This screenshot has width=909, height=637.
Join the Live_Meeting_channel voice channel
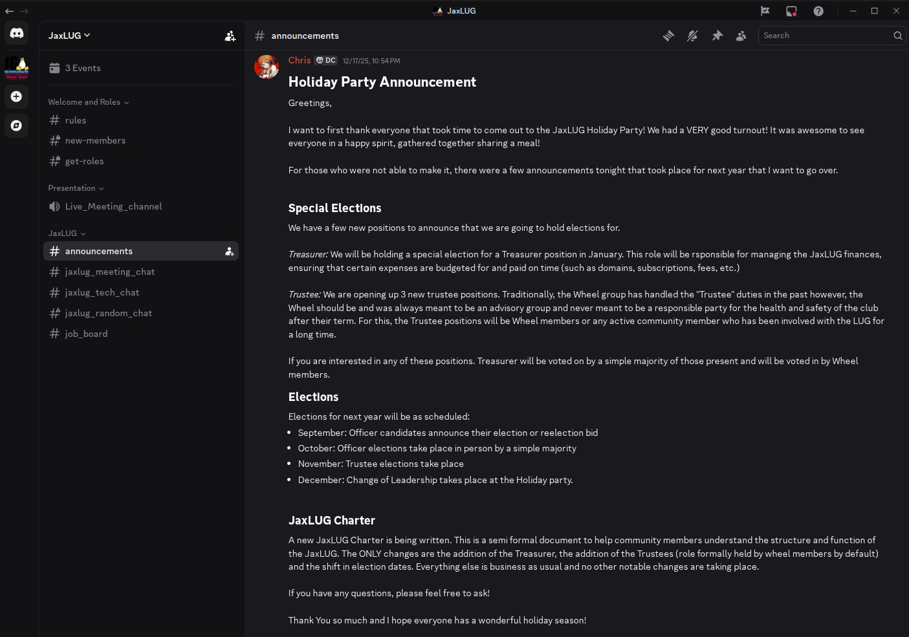coord(113,206)
